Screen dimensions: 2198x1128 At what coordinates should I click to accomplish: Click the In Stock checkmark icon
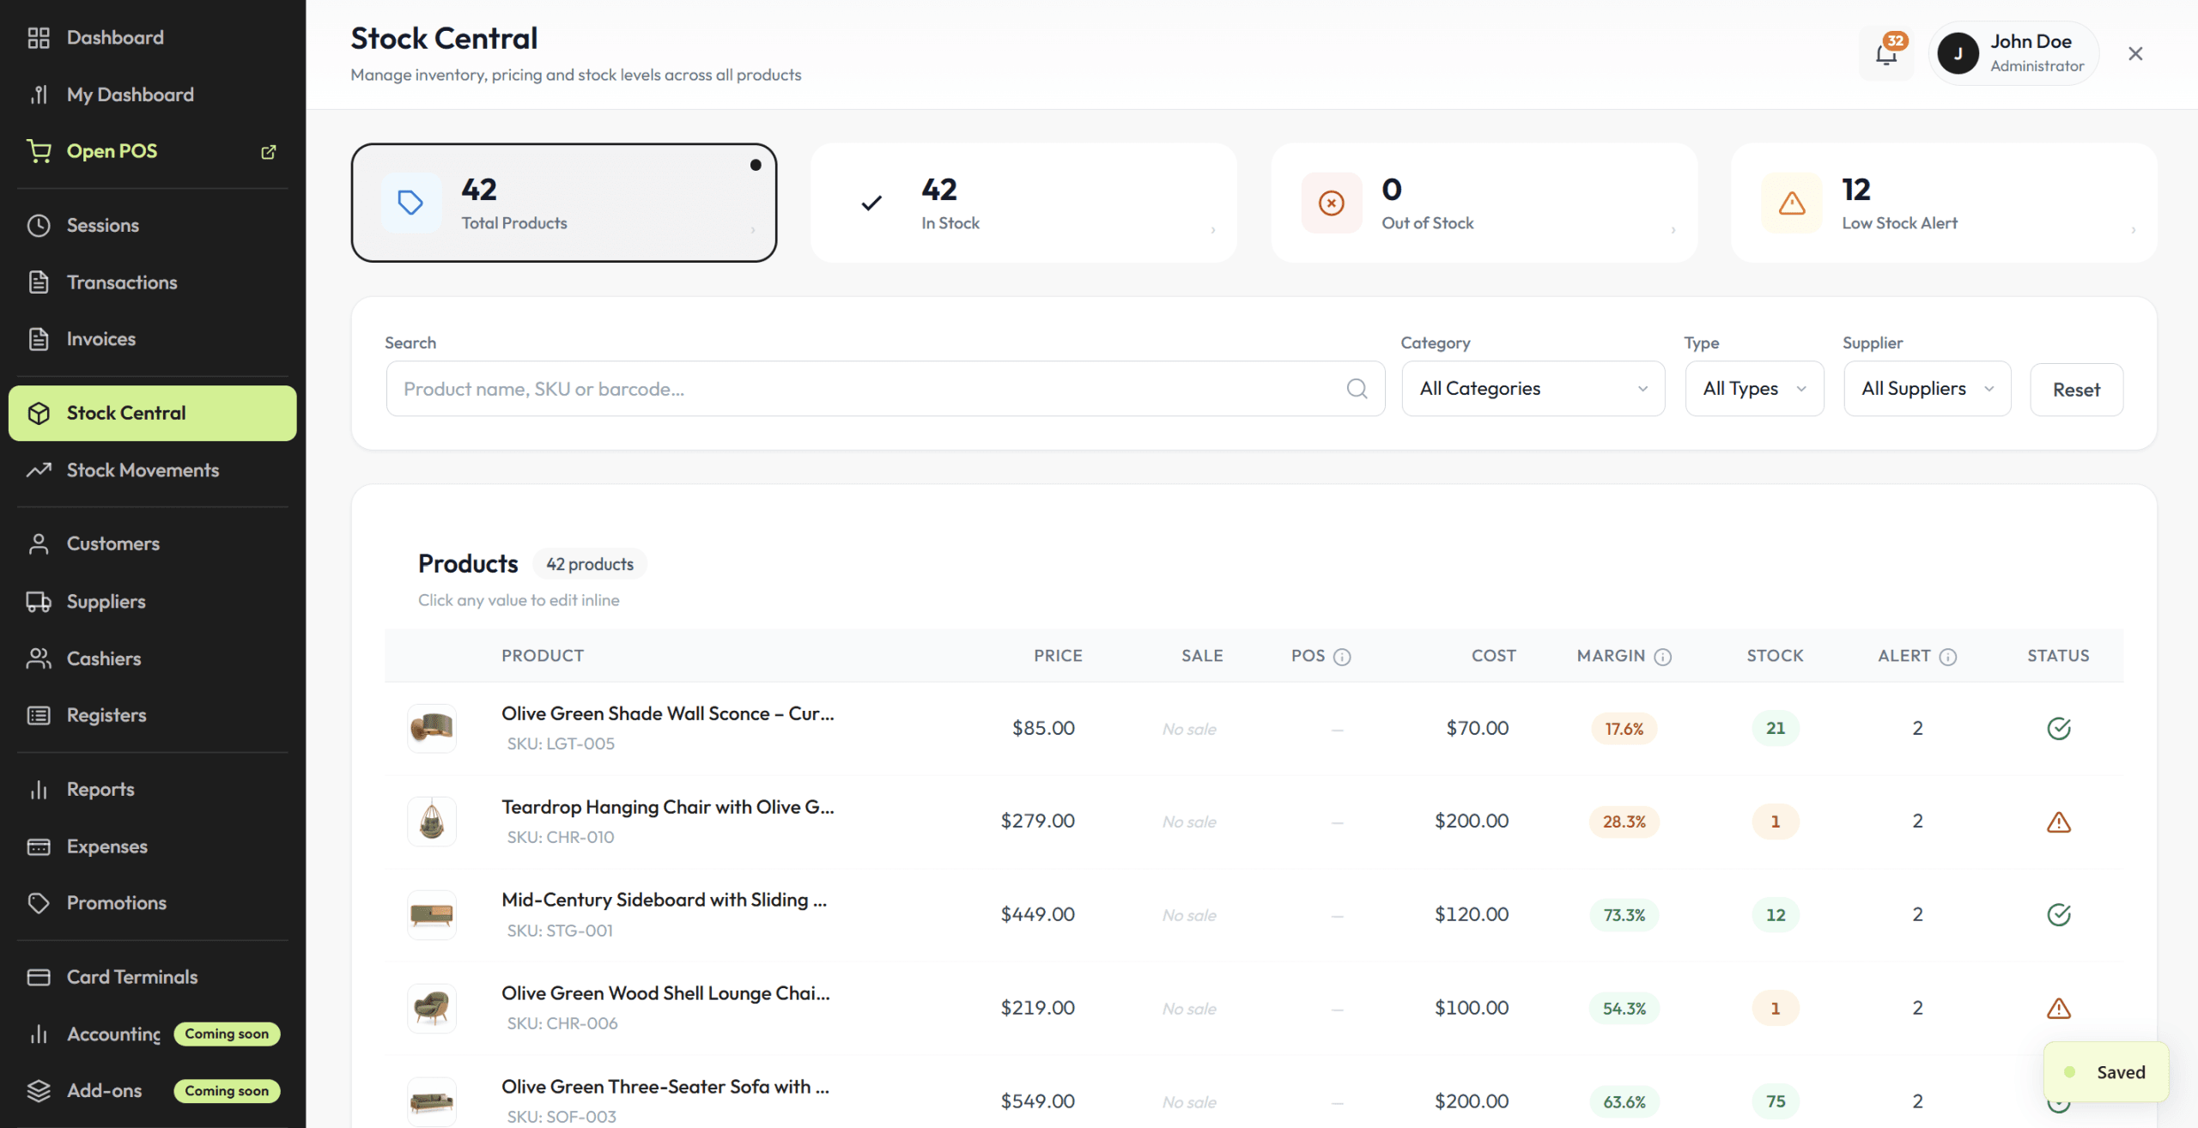point(871,203)
